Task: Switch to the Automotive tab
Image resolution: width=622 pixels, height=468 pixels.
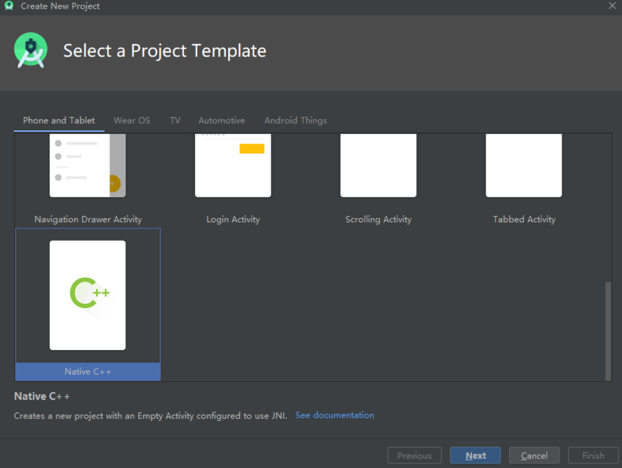Action: 222,120
